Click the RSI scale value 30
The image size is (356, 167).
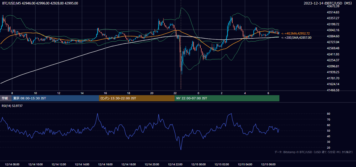[x=328, y=142]
